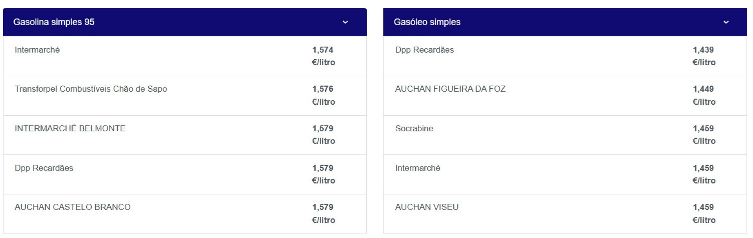Open INTERMARCHÉ BELMONTE station entry
Viewport: 753px width, 238px height.
coord(70,129)
